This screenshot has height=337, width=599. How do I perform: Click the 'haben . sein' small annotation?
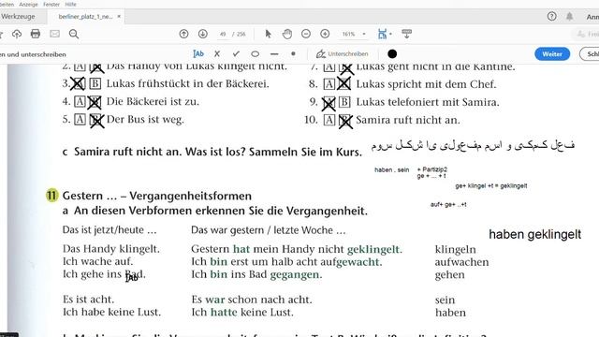click(391, 169)
